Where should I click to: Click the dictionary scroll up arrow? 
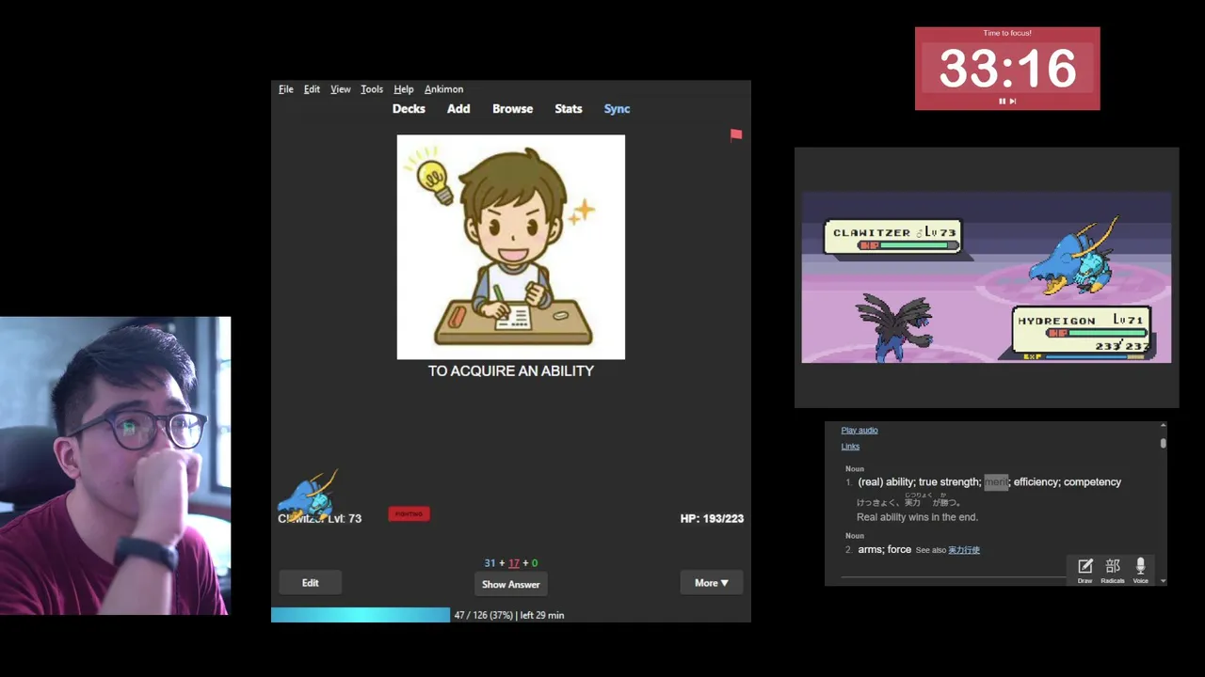tap(1164, 426)
